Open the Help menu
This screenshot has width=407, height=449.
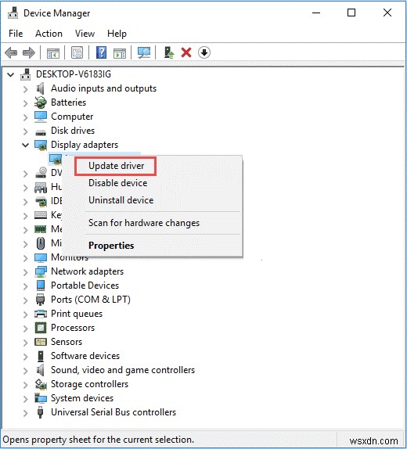[117, 34]
